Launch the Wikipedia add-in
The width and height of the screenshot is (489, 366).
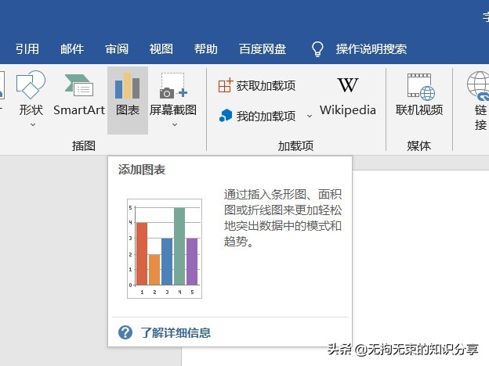pyautogui.click(x=348, y=97)
